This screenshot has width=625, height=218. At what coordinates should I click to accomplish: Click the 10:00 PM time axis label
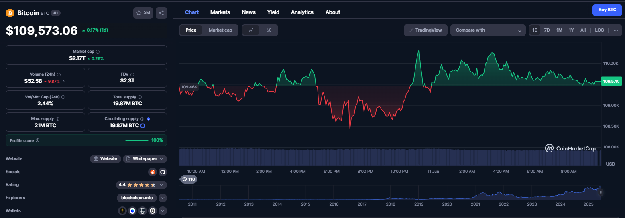[x=399, y=172]
